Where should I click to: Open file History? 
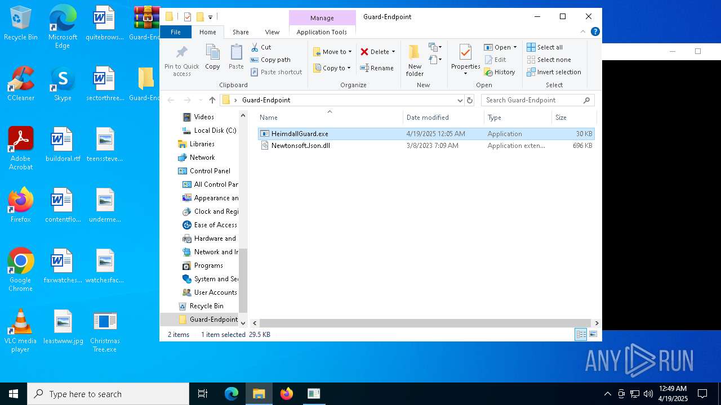(500, 72)
